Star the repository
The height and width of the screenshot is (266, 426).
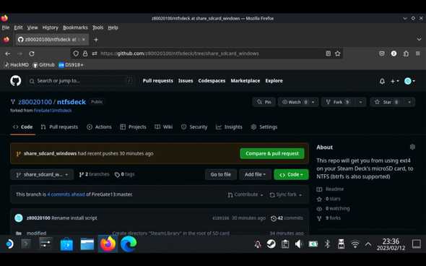pos(386,102)
